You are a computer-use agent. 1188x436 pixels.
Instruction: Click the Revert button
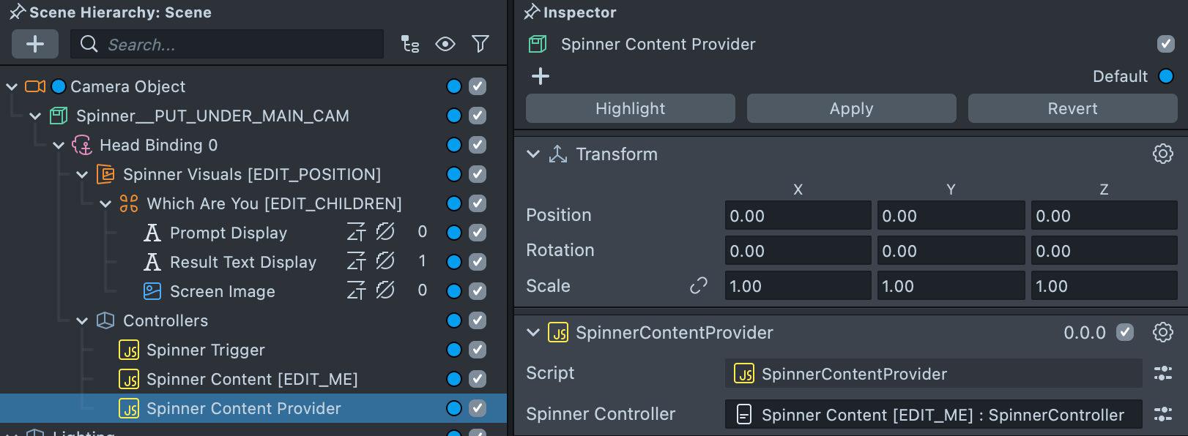[1072, 108]
